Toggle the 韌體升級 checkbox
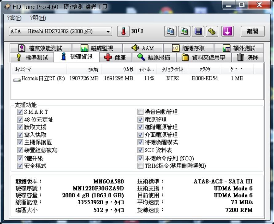The image size is (274, 224). point(20,158)
